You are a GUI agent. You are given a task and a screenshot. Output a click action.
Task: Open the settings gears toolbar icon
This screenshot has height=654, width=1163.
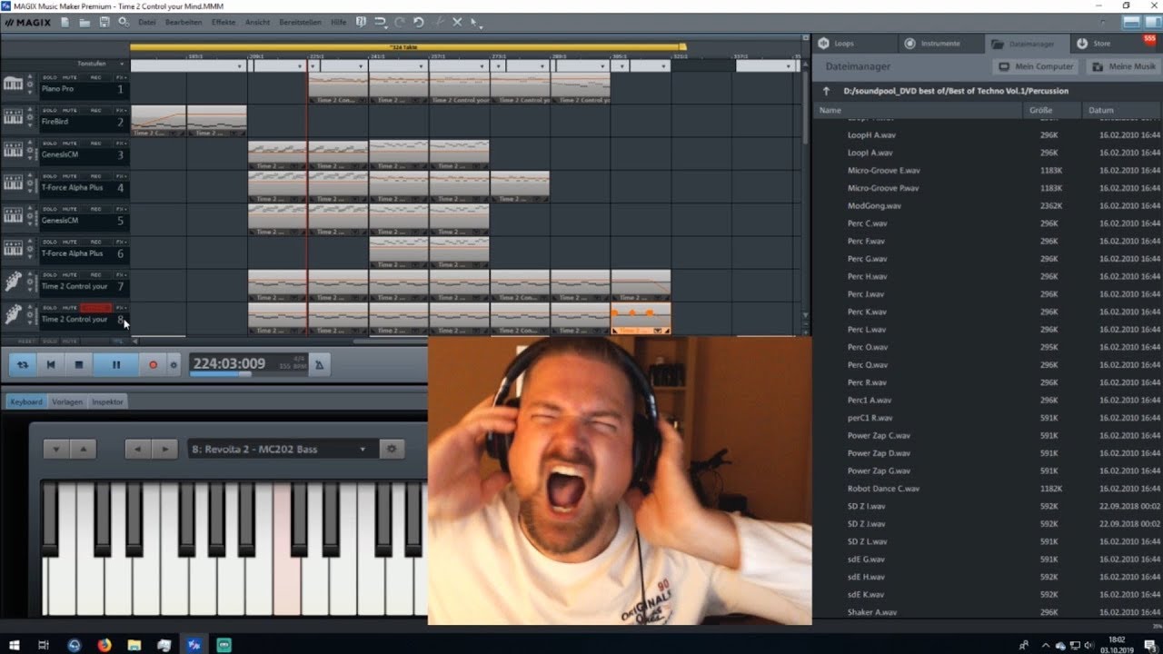point(124,22)
